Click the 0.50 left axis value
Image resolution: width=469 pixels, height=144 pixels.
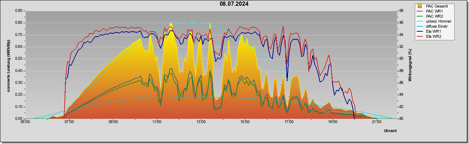[x=18, y=59]
